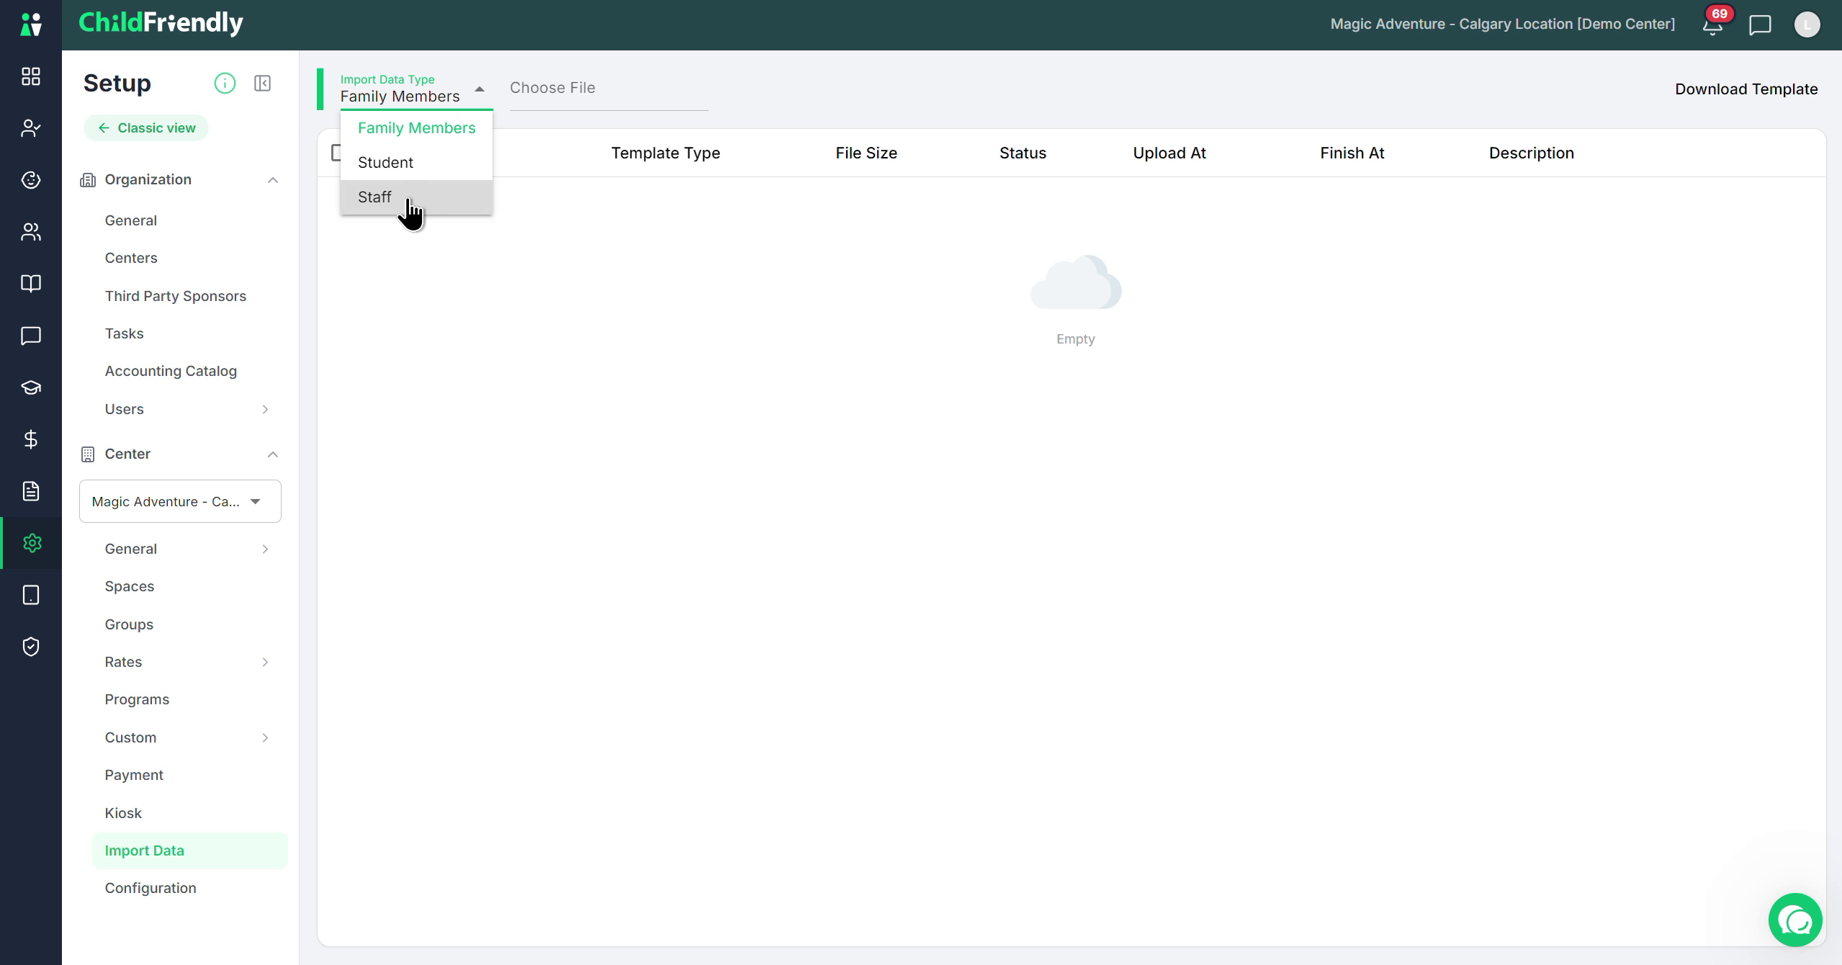The height and width of the screenshot is (965, 1842).
Task: Open the billing dollar sign icon
Action: pyautogui.click(x=31, y=439)
